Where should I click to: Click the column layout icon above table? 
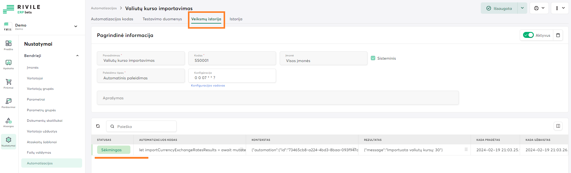pyautogui.click(x=558, y=126)
